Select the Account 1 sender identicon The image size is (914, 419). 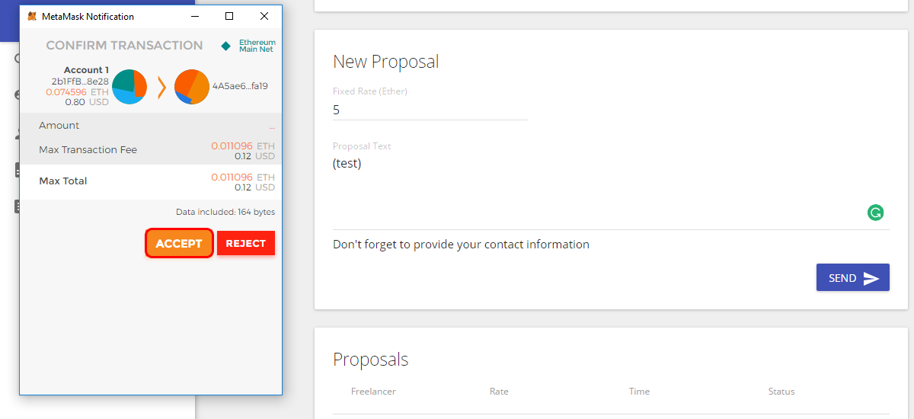(129, 86)
